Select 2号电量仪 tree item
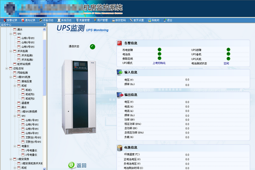The width and height of the screenshot is (255, 170). coord(31,155)
